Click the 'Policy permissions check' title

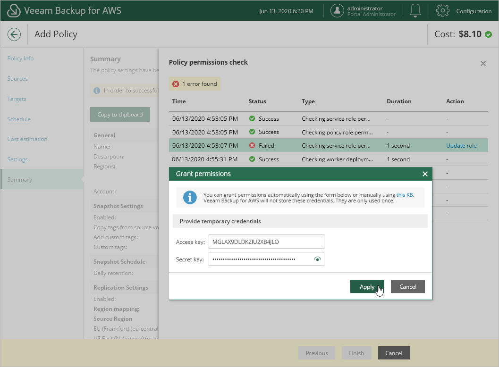pos(208,62)
